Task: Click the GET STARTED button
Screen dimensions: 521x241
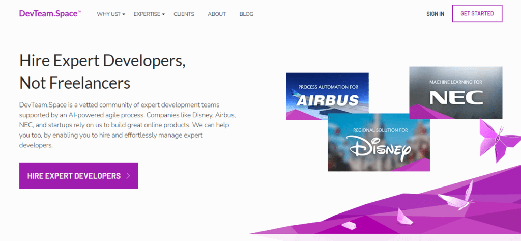Action: 477,14
